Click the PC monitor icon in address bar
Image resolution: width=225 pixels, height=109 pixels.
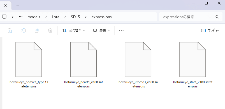(x=4, y=17)
